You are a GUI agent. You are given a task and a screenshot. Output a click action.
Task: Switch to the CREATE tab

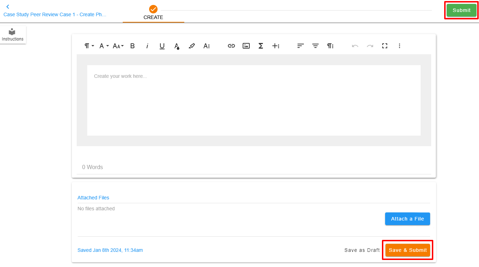click(153, 14)
